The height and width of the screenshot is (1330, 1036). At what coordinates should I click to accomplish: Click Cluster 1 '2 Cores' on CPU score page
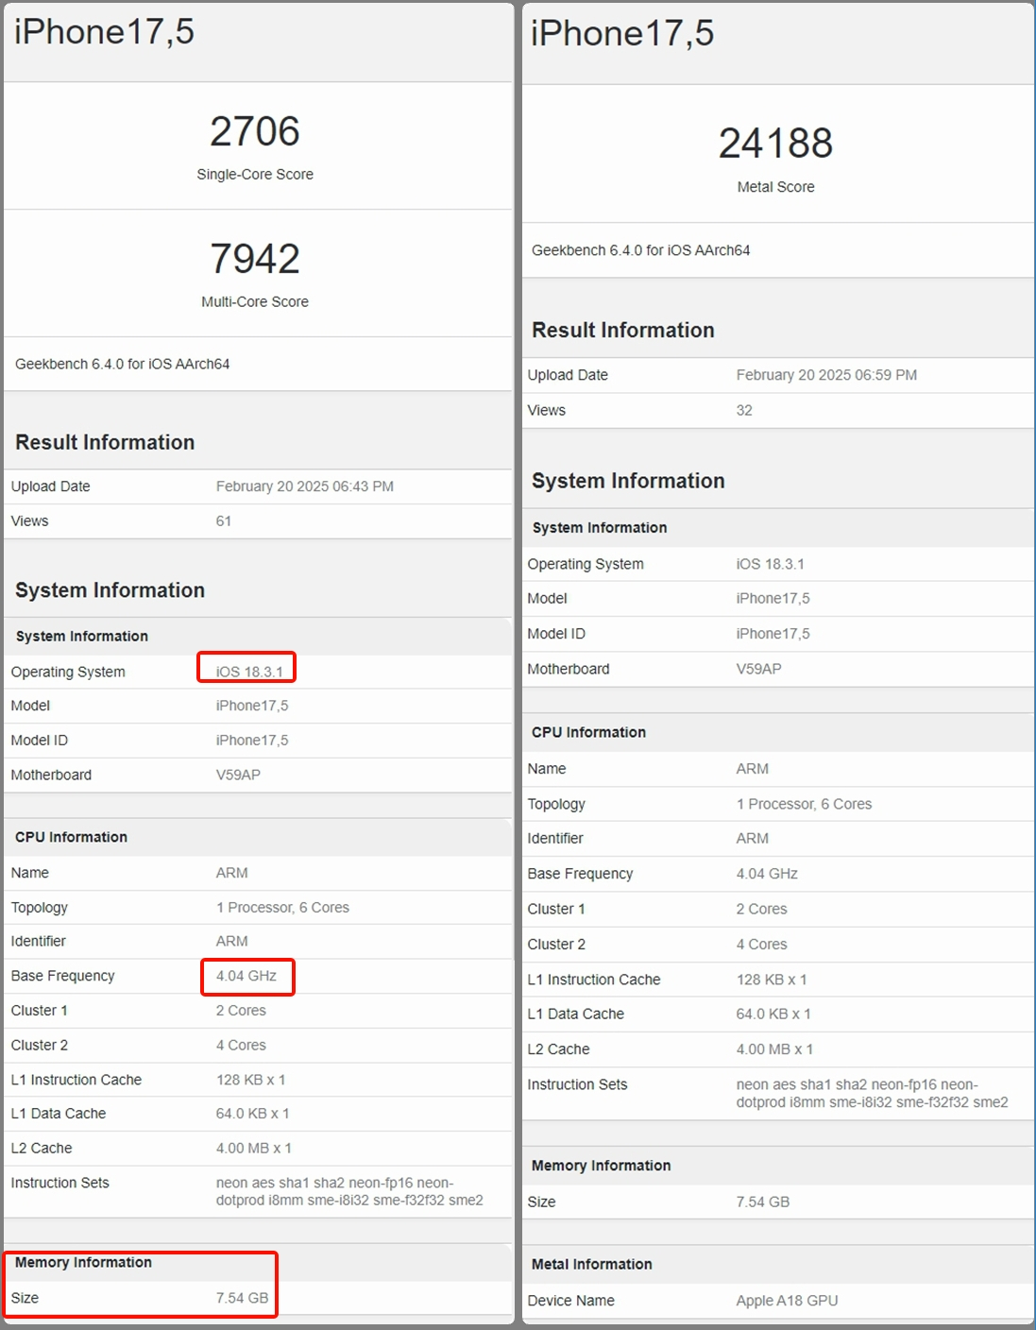(x=241, y=1011)
